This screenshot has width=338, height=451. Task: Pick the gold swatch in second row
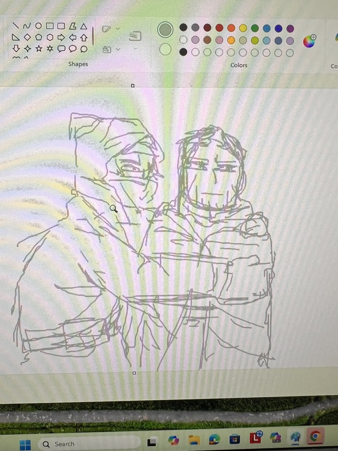[231, 40]
